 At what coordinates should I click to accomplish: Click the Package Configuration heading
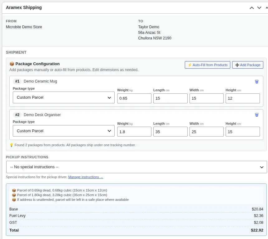(37, 64)
